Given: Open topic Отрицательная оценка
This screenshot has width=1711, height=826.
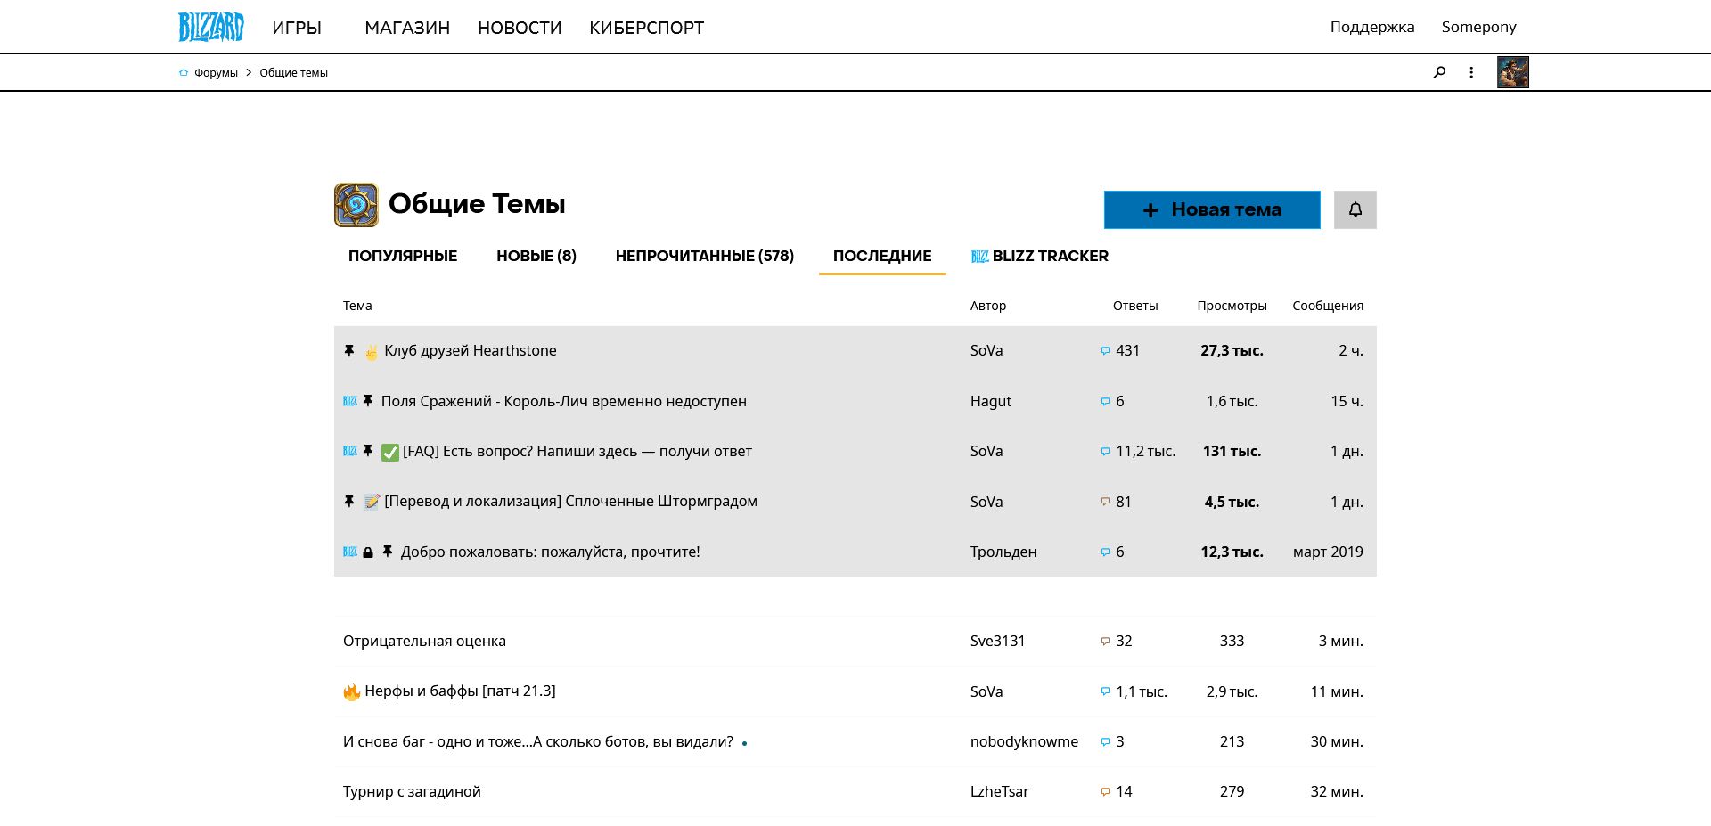Looking at the screenshot, I should click(x=424, y=641).
